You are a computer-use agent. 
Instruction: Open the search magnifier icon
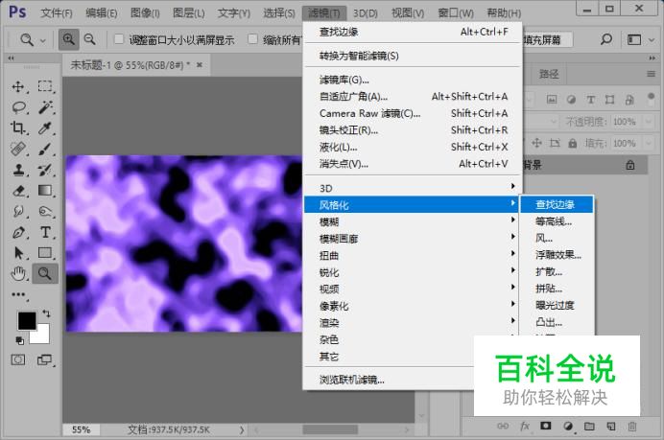tap(606, 39)
